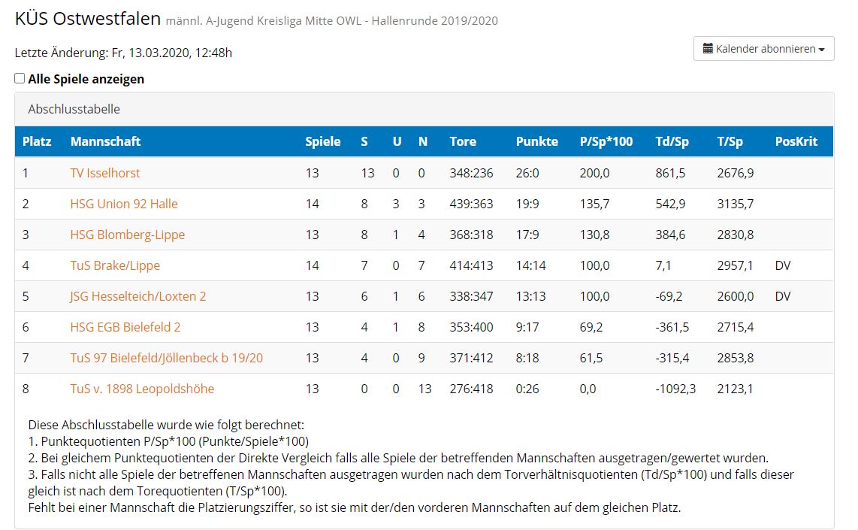Click the Letzte Änderung timestamp text

(124, 53)
